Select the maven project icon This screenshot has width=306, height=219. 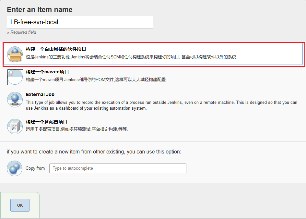(x=15, y=77)
